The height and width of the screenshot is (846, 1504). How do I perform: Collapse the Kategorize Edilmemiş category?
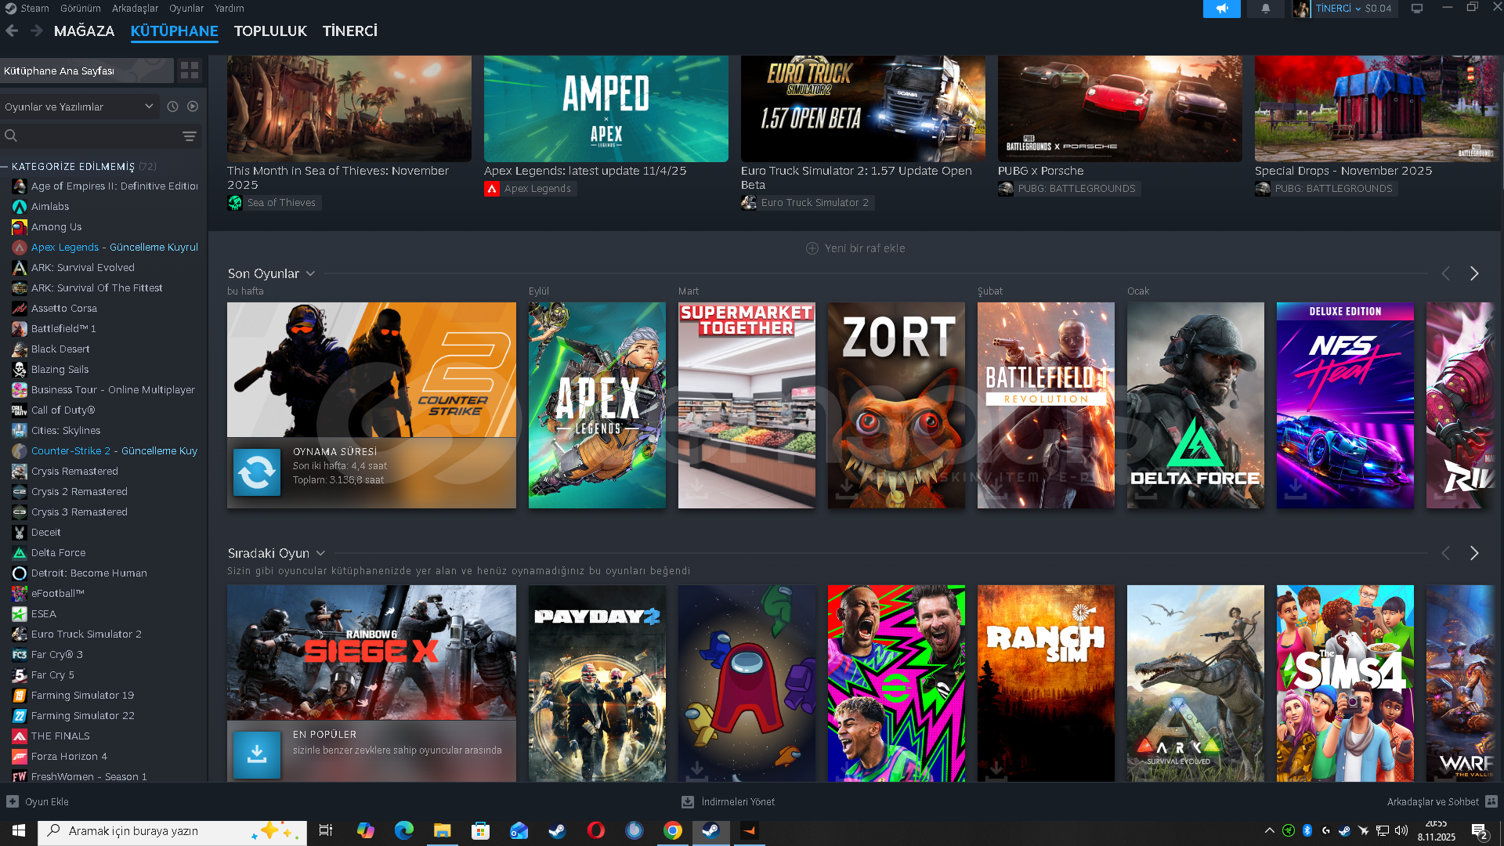5,167
